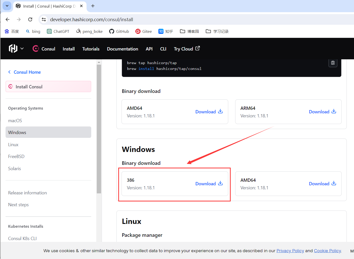The height and width of the screenshot is (259, 354).
Task: Download macOS AMD64 binary
Action: (x=209, y=112)
